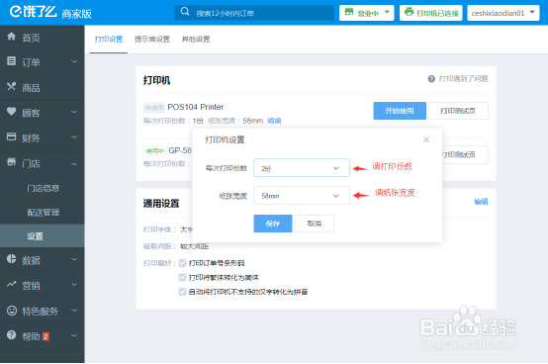This screenshot has height=364, width=548.
Task: Click the orders list icon beside 订单
Action: 12,61
